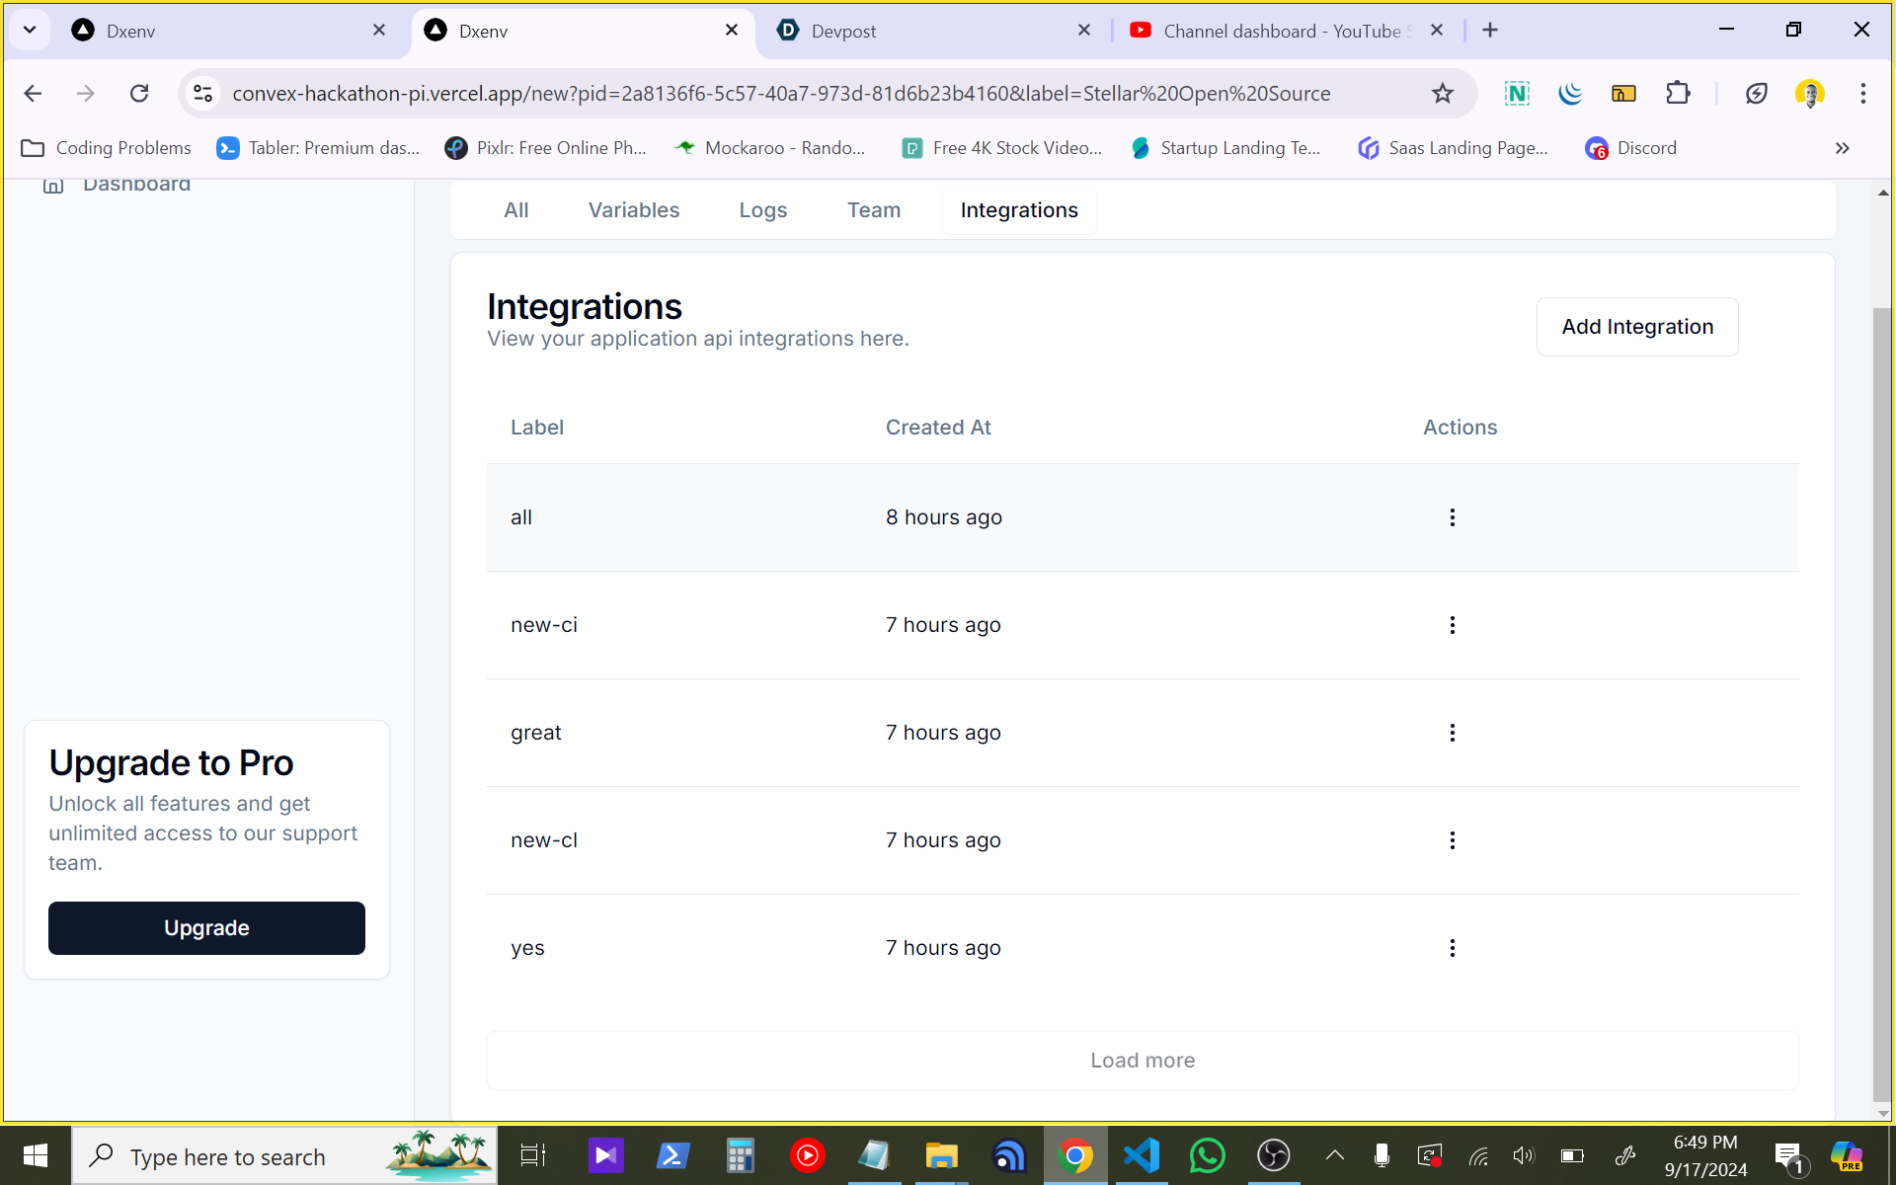Bookmark this page with star icon
The height and width of the screenshot is (1185, 1896).
pos(1442,94)
